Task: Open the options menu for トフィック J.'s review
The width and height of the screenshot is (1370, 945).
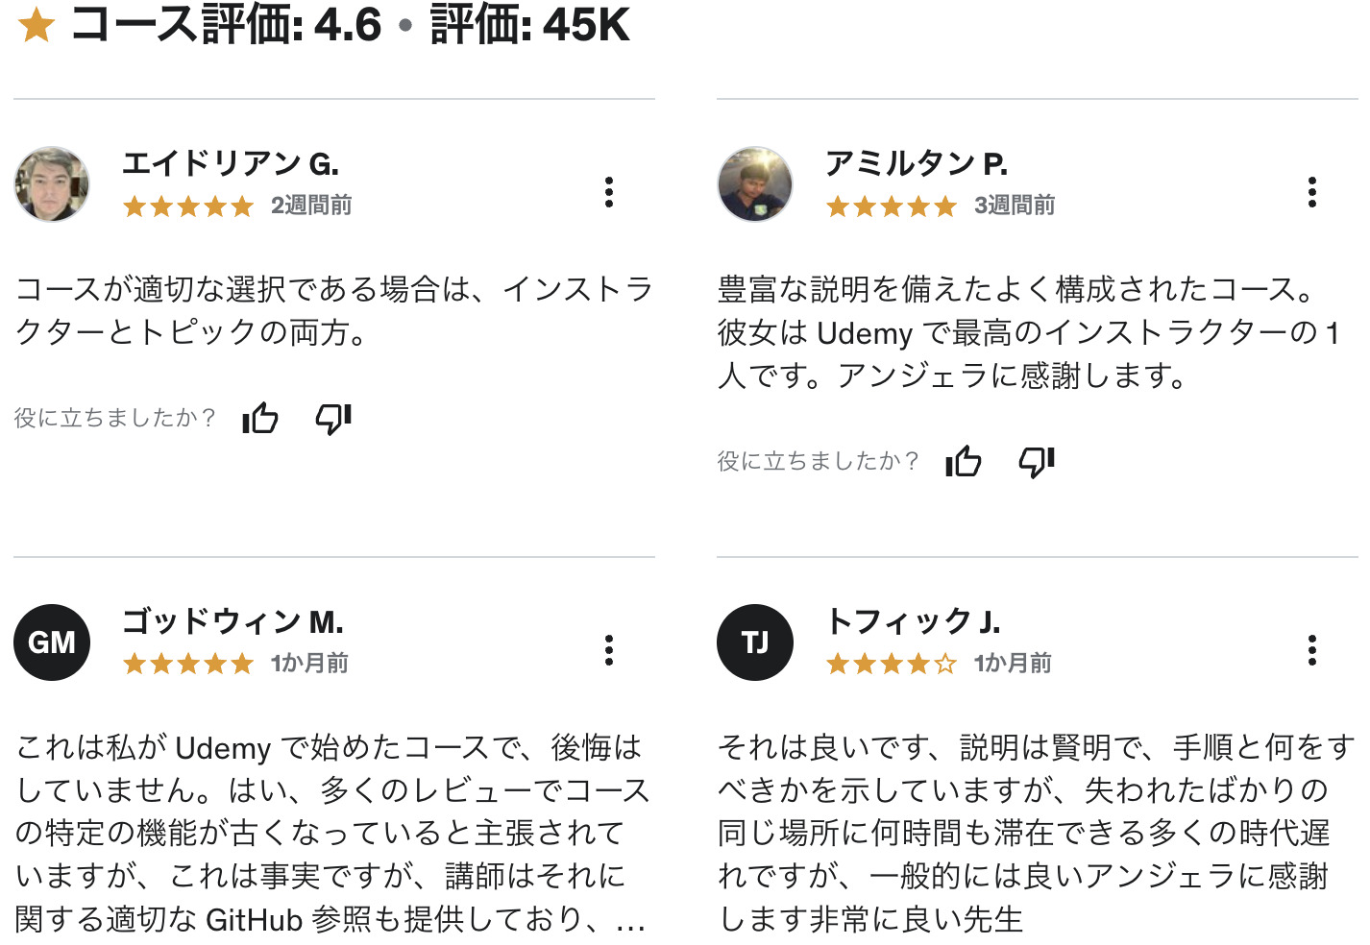Action: click(1312, 650)
